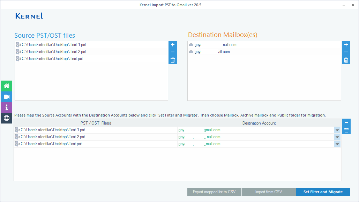The width and height of the screenshot is (359, 202).
Task: Remove selected mapping row with minus icon
Action: click(346, 122)
